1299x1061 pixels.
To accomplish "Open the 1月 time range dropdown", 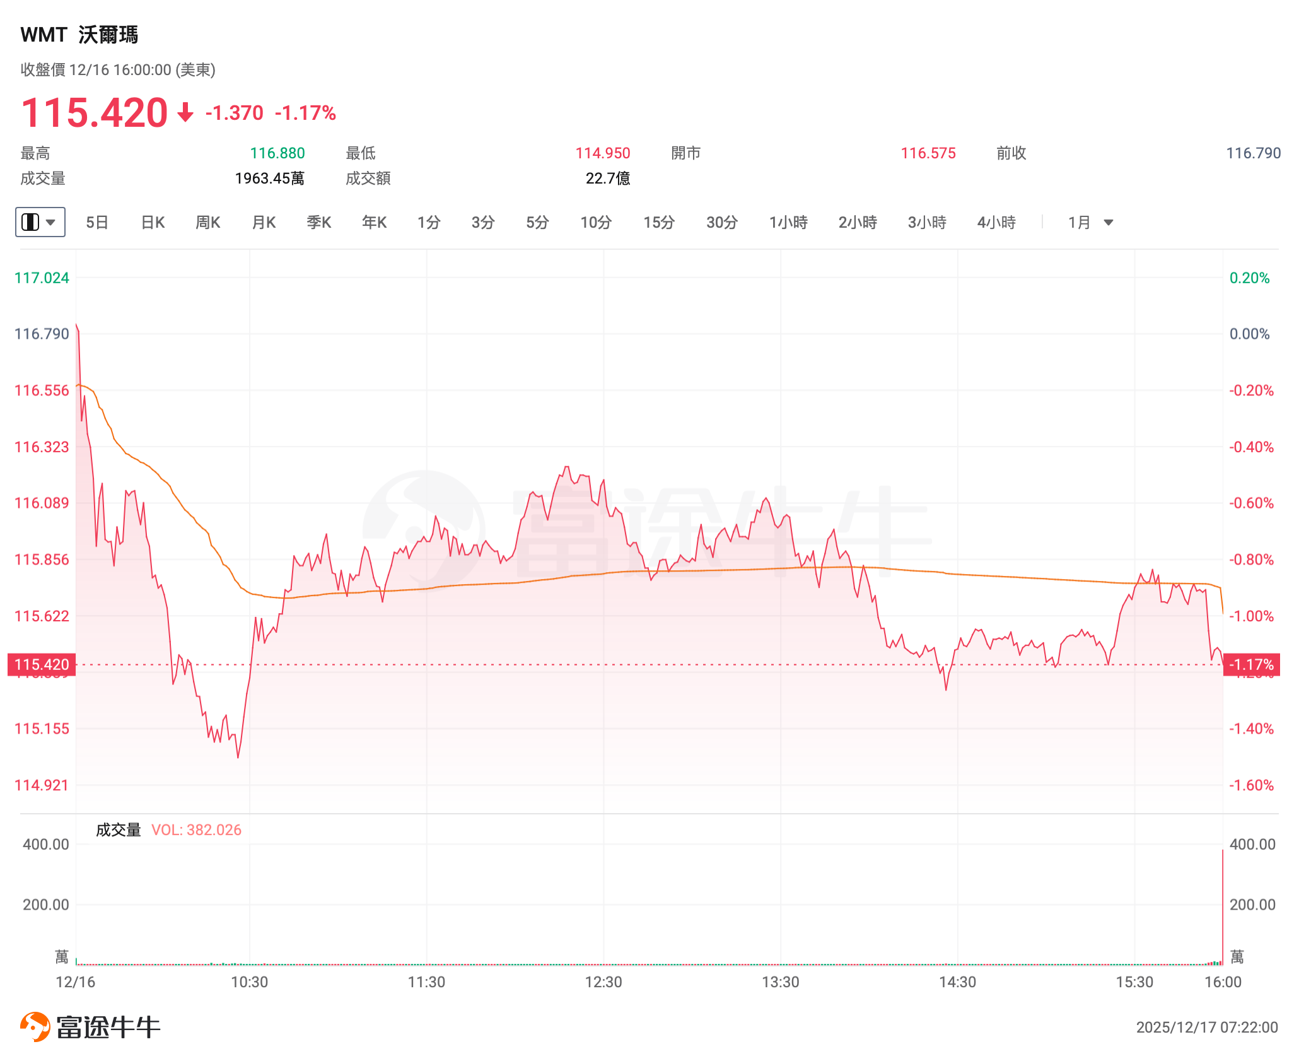I will point(1090,222).
